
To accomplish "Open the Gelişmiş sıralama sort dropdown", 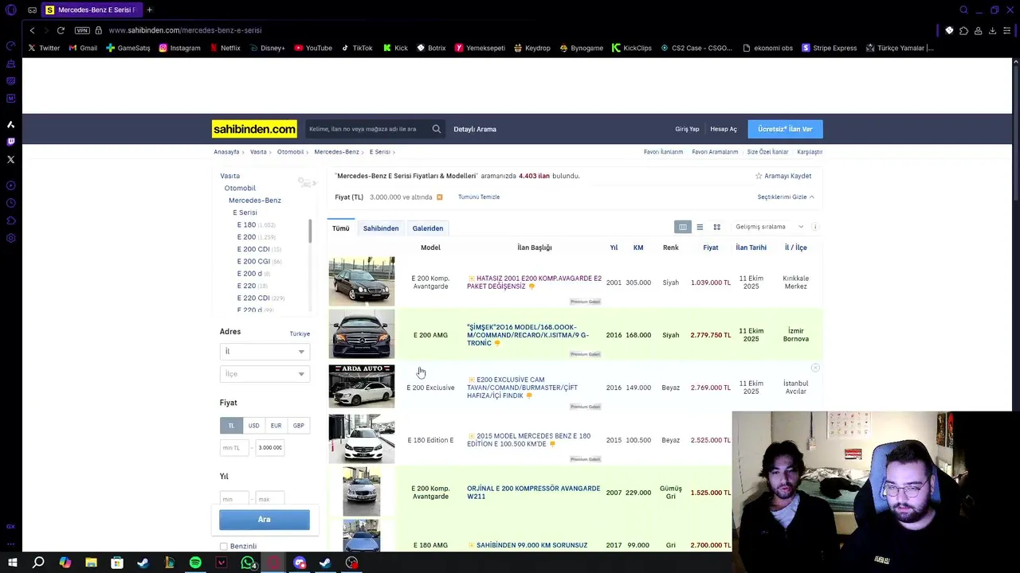I will pos(769,227).
